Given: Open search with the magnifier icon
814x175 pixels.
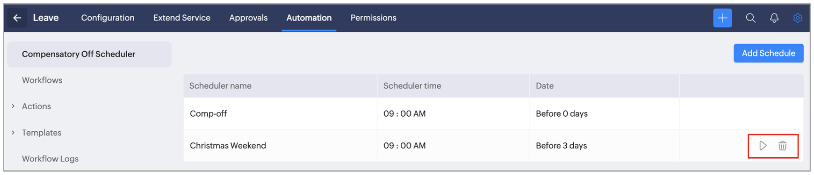Looking at the screenshot, I should [750, 18].
